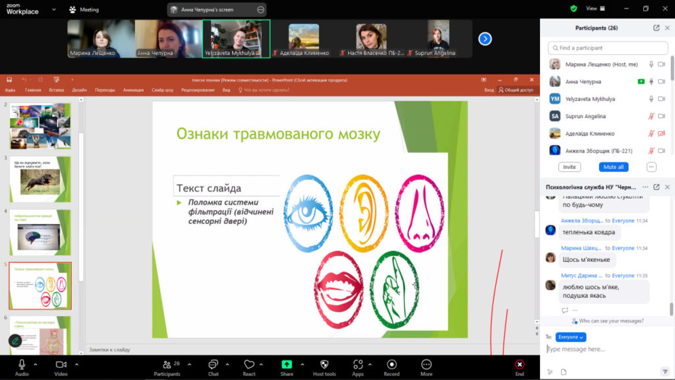675x380 pixels.
Task: Open chat panel three-dot options
Action: pyautogui.click(x=645, y=187)
